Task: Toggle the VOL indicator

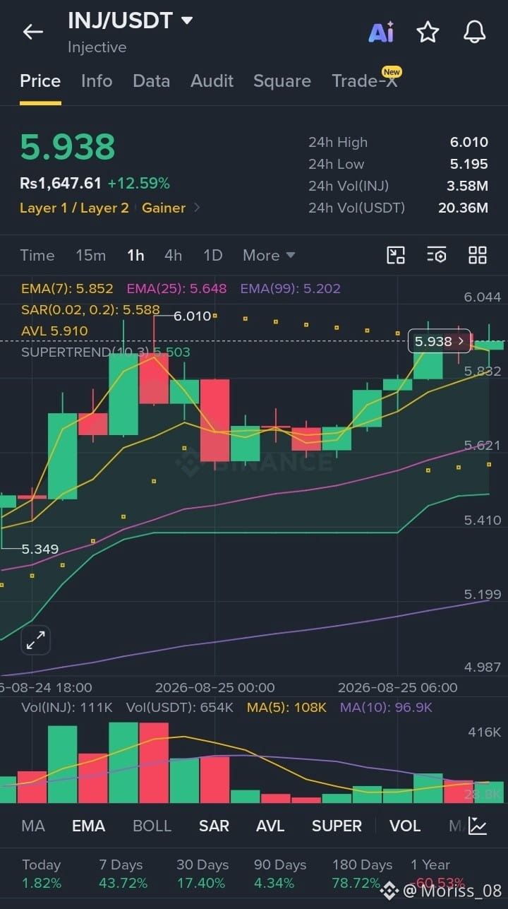Action: [405, 826]
